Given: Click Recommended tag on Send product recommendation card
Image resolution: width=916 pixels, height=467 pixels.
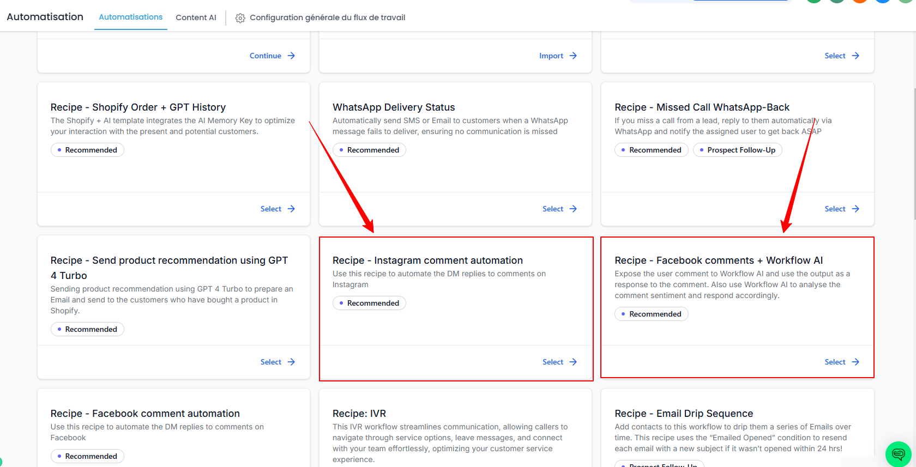Looking at the screenshot, I should 87,329.
